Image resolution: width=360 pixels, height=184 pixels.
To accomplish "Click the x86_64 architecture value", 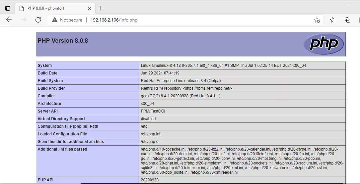I will [x=147, y=104].
